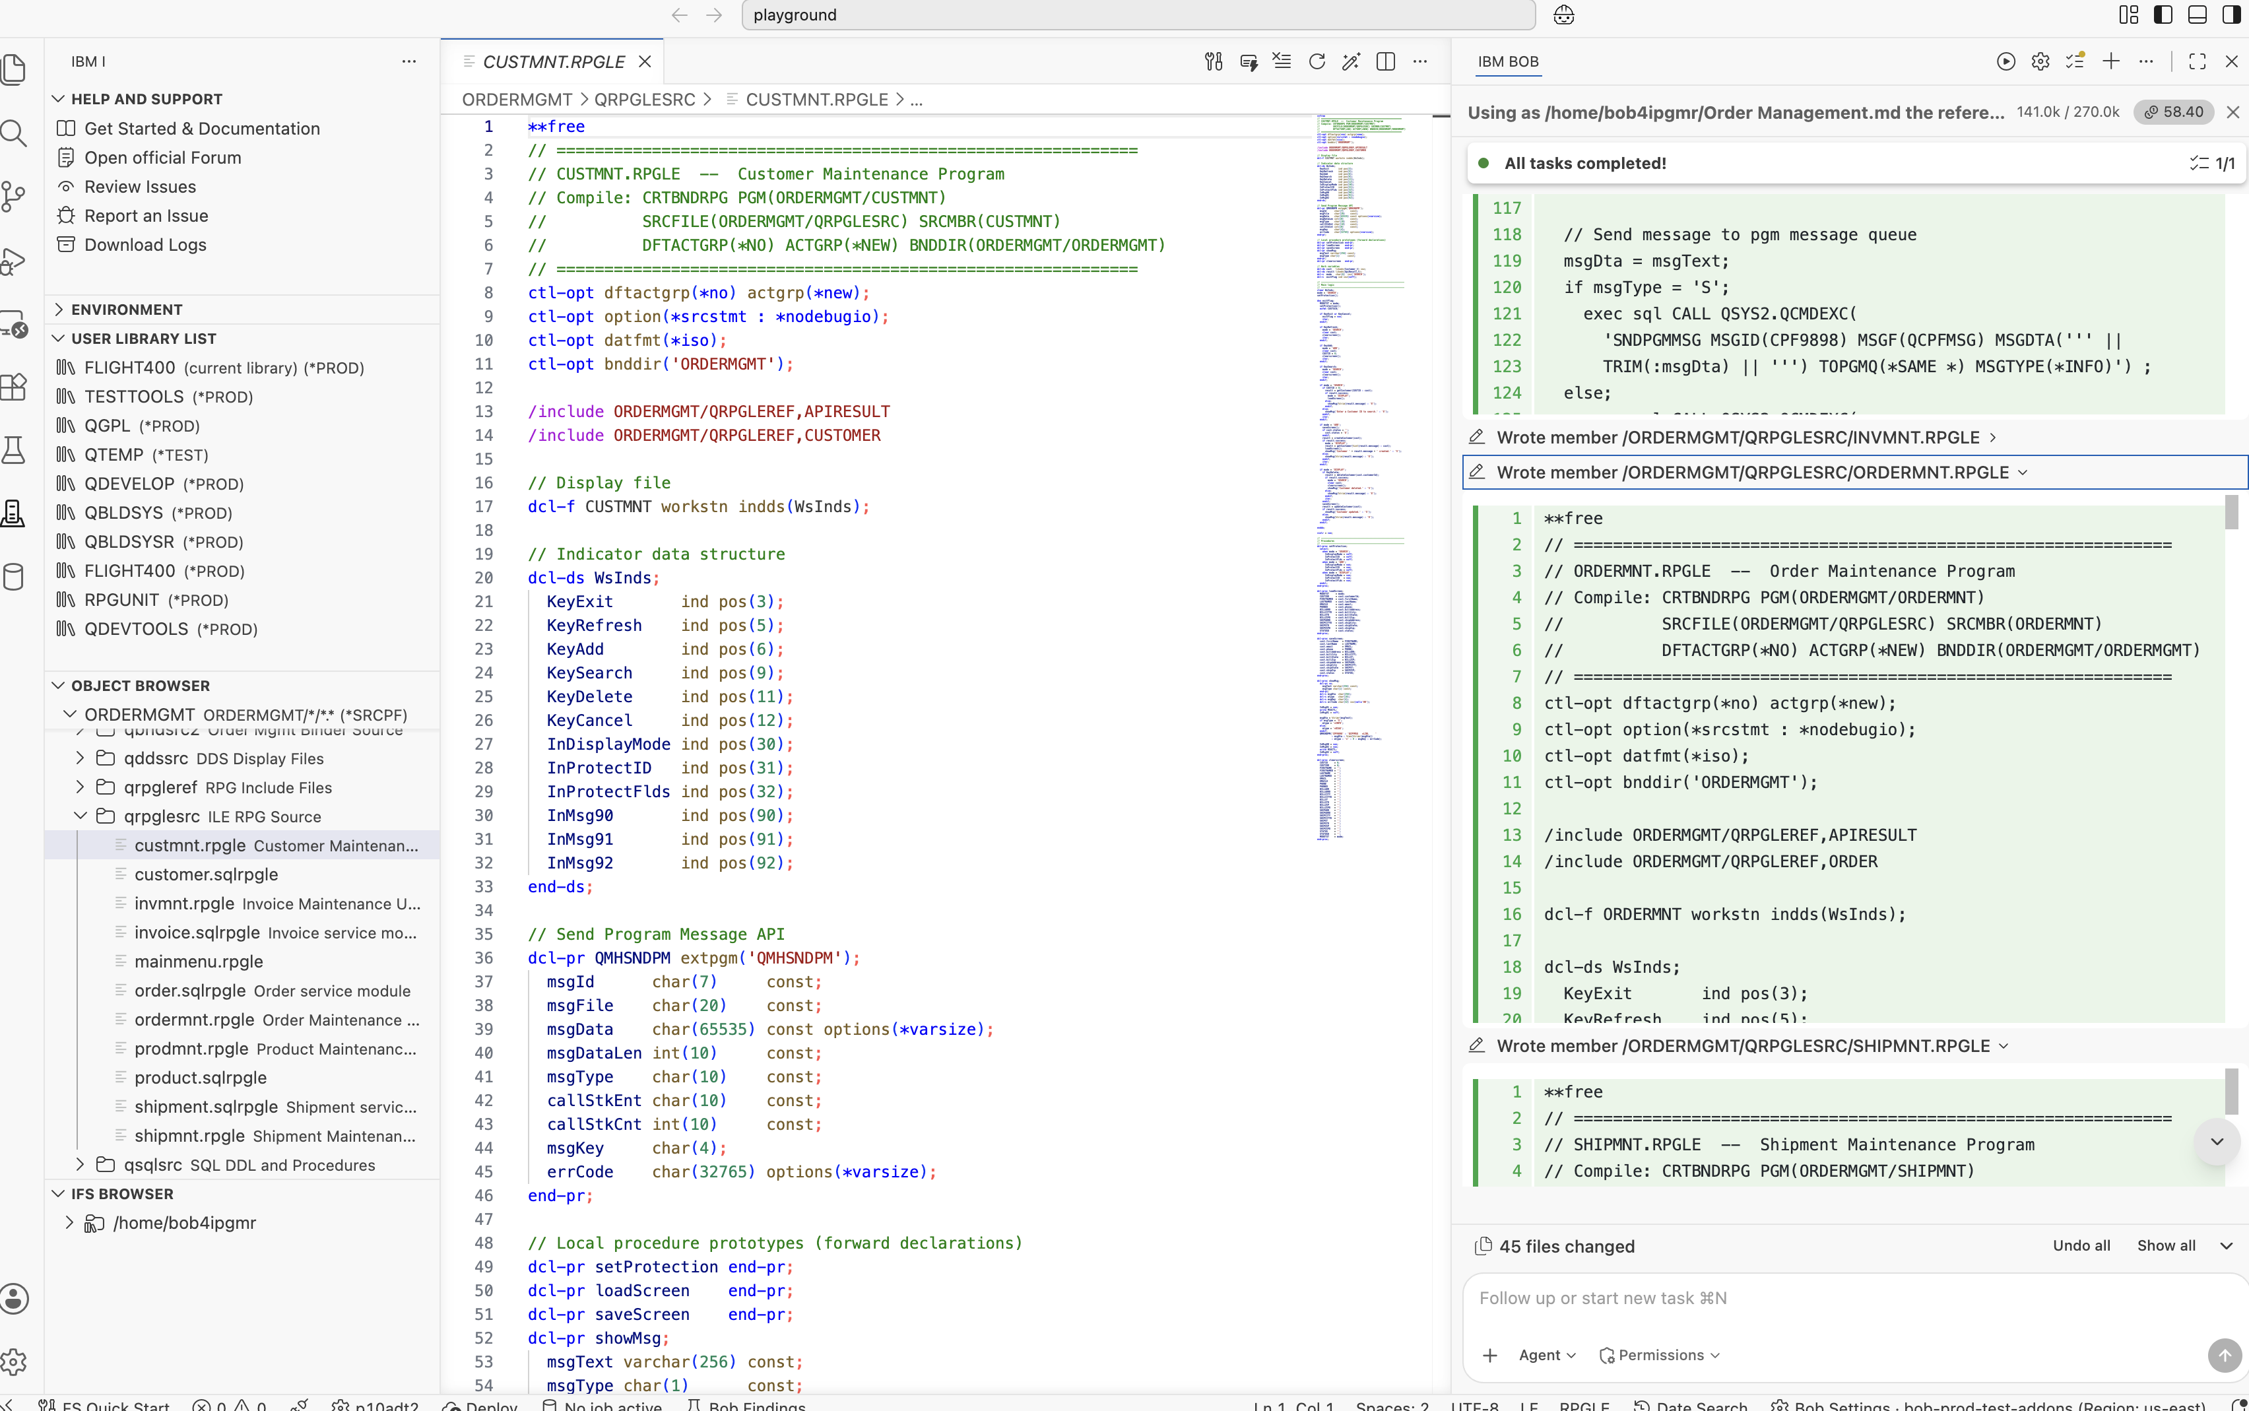Expand the qddssrc DDS Display Files folder
Image resolution: width=2249 pixels, height=1411 pixels.
(81, 759)
